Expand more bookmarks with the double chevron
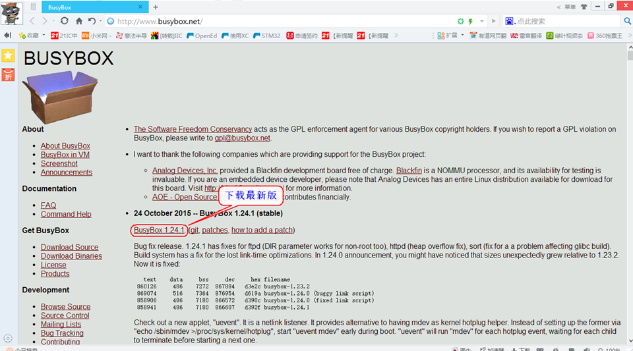 click(396, 36)
